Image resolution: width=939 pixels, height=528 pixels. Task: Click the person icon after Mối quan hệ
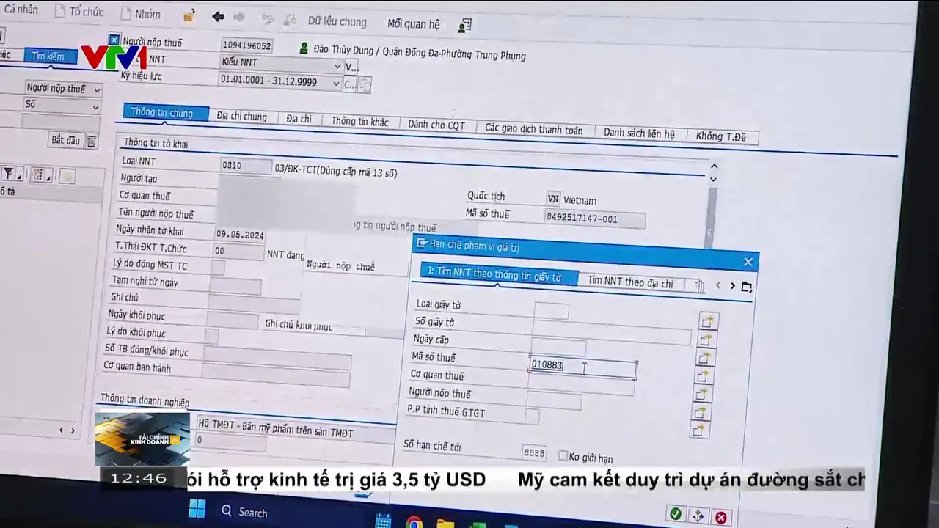click(x=464, y=26)
